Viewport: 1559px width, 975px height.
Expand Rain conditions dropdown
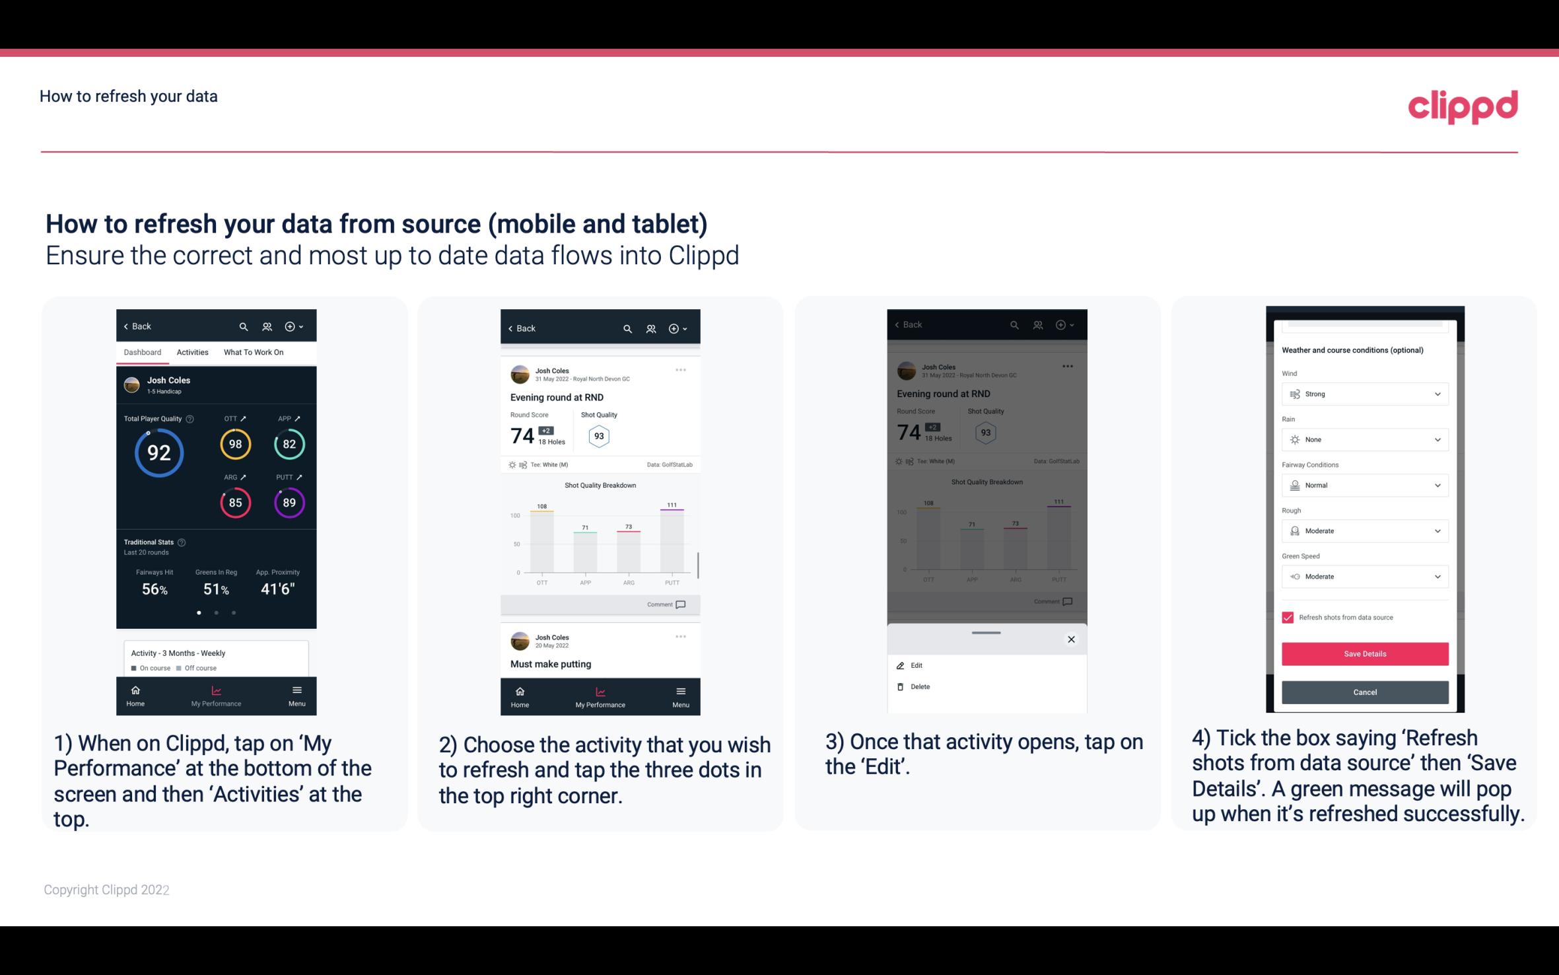(1363, 439)
